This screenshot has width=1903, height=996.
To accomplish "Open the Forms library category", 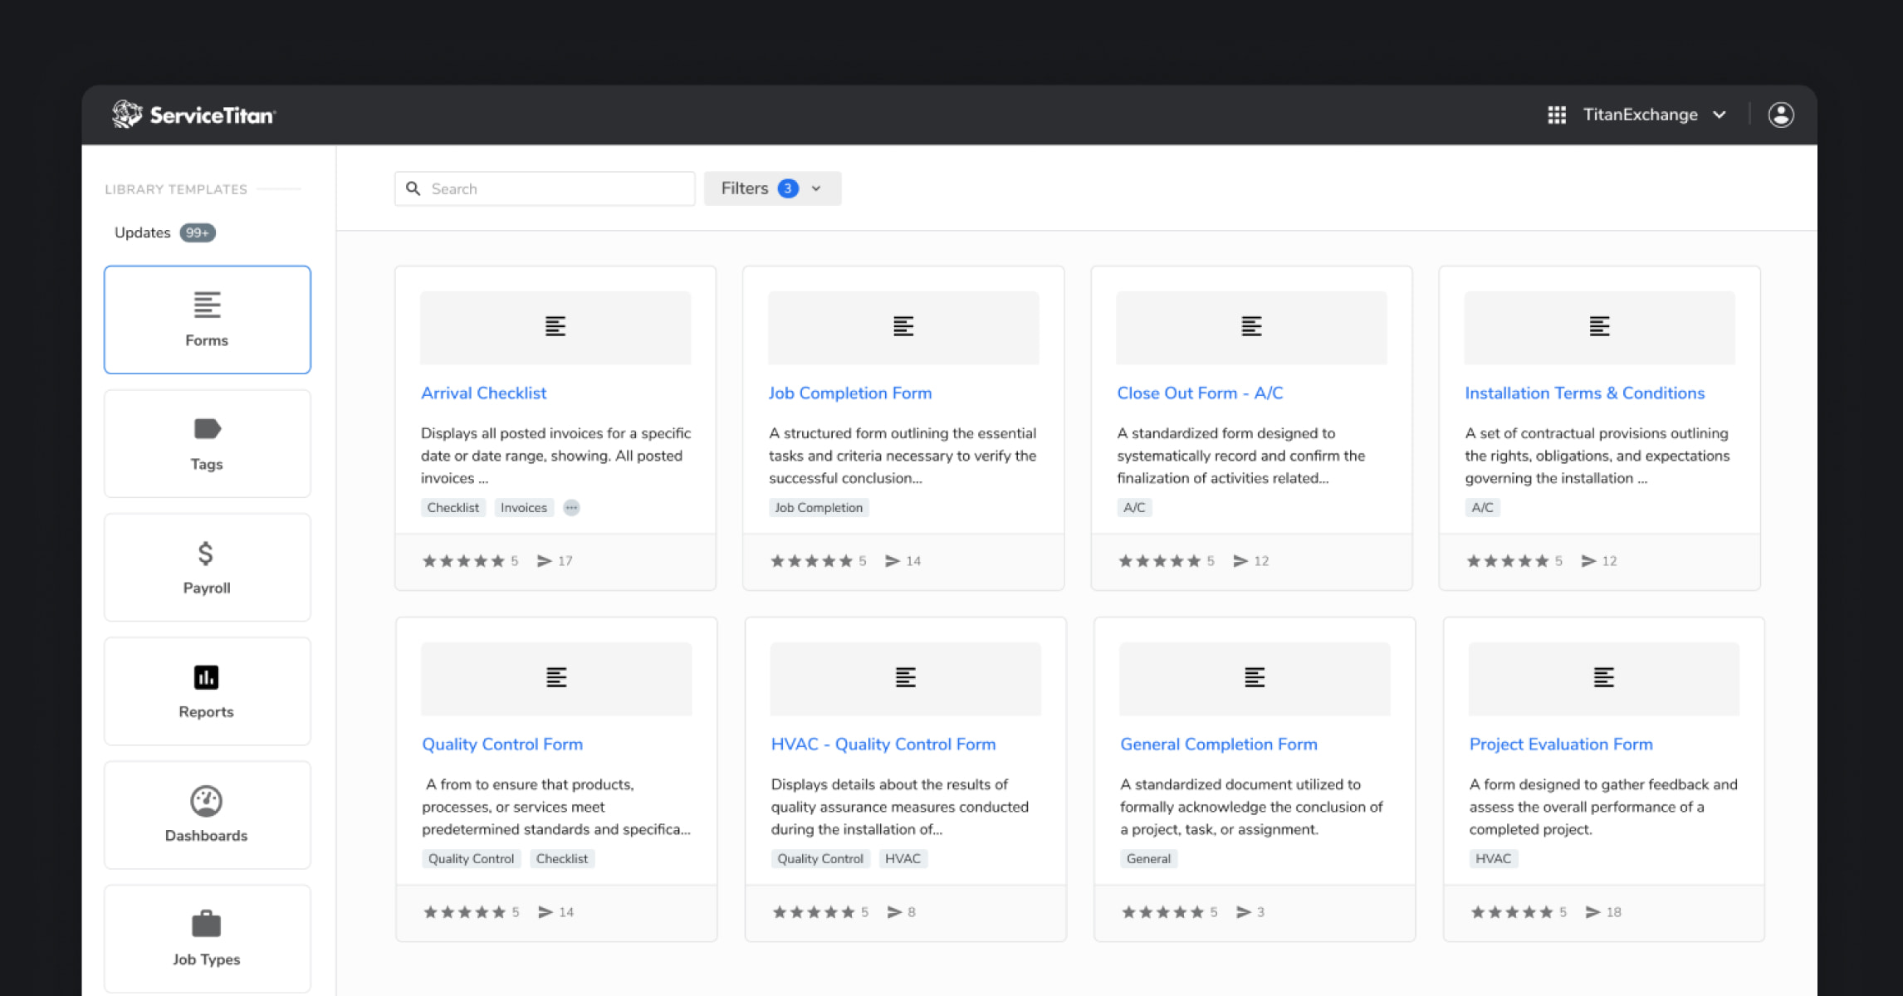I will pos(207,320).
